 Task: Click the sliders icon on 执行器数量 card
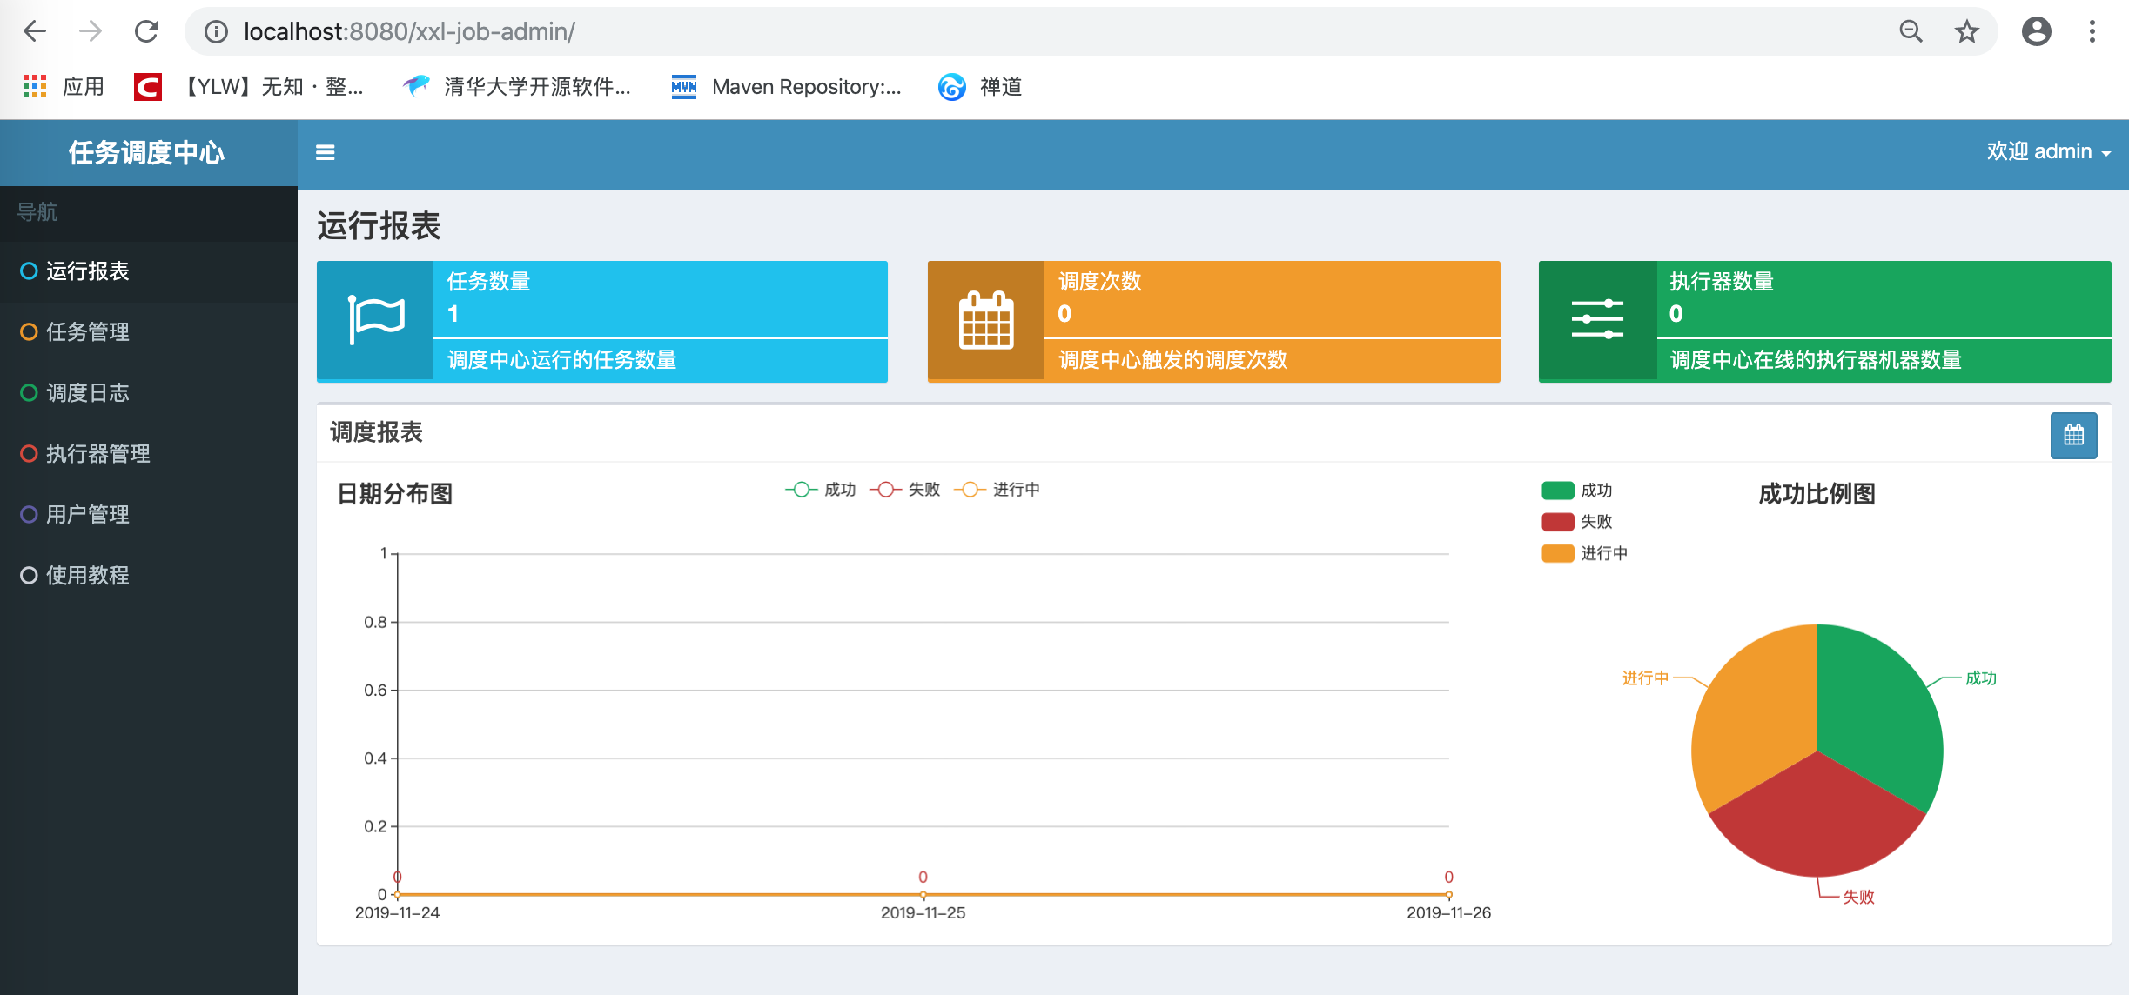(x=1597, y=320)
